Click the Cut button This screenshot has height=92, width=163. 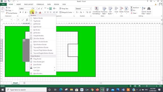[x=8, y=8]
